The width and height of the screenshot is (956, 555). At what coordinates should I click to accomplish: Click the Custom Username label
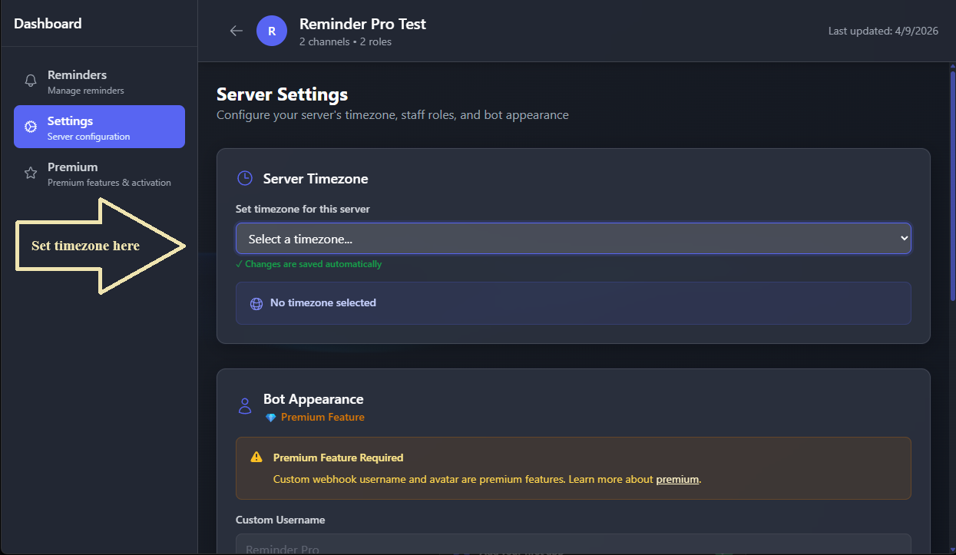pos(280,520)
